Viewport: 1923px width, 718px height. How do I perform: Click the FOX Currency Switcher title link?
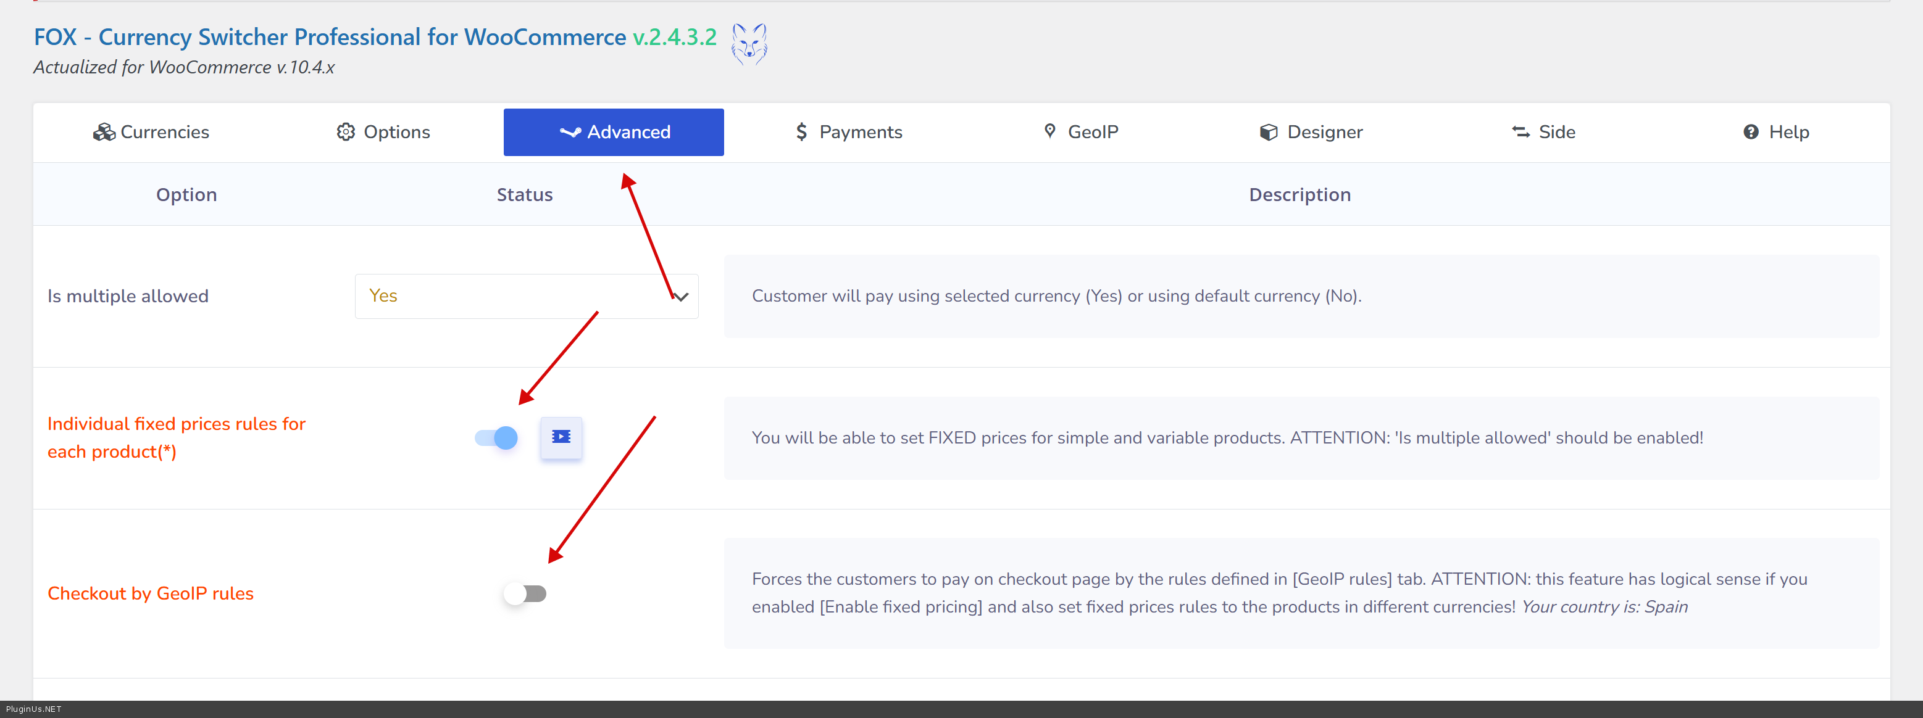click(x=329, y=36)
